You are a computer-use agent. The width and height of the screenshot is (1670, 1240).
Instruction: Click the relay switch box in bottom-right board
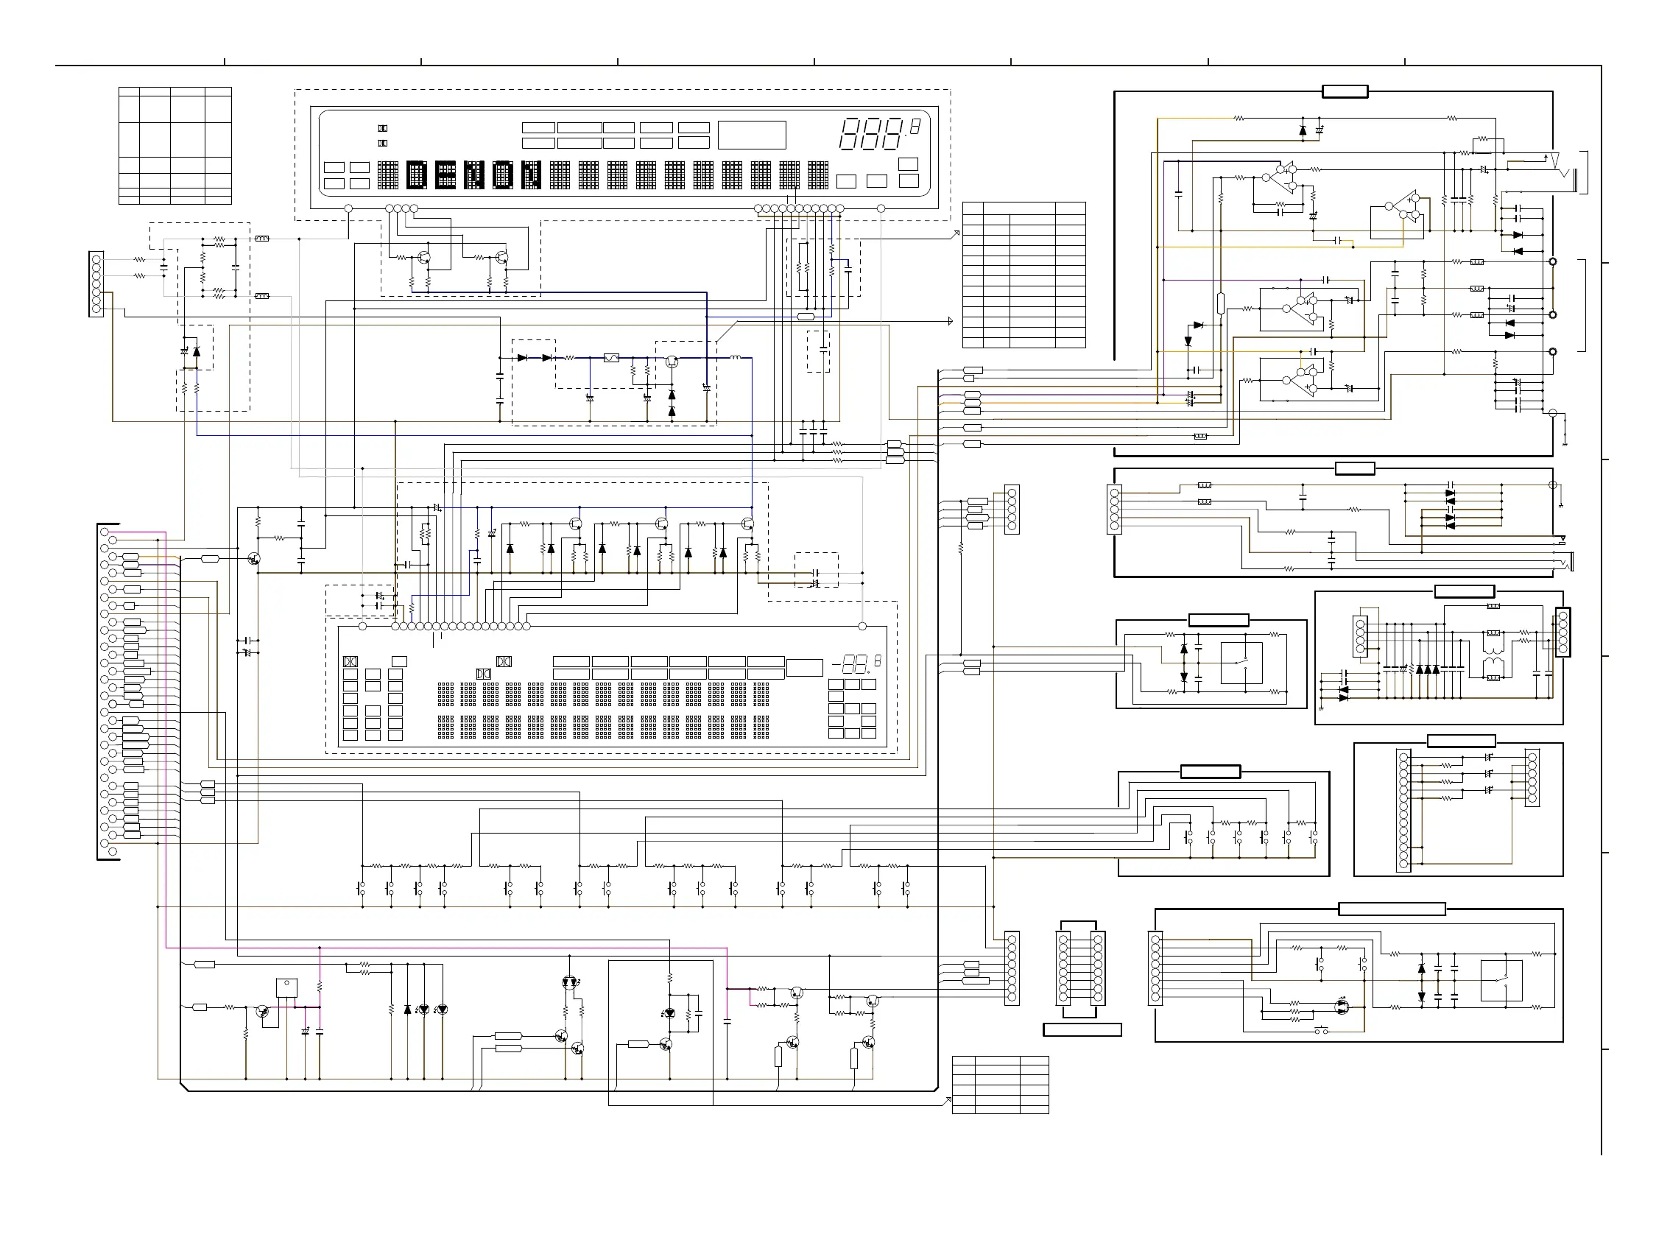tap(1501, 980)
